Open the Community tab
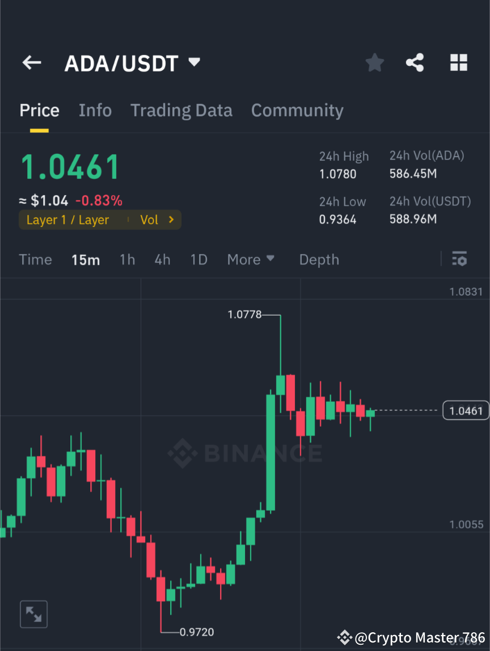 tap(297, 110)
